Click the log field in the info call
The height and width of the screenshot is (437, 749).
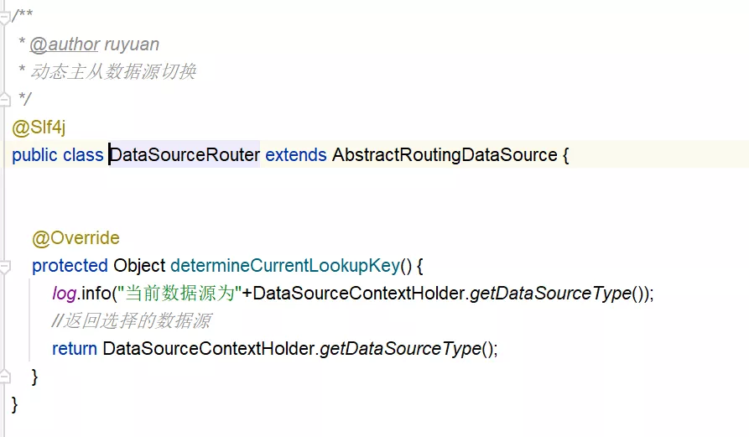(x=64, y=294)
